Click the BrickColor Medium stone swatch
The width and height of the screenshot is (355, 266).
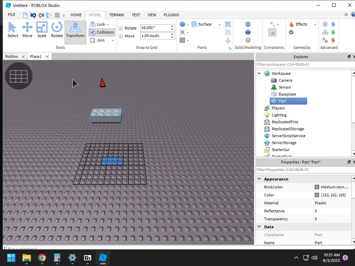coord(317,187)
